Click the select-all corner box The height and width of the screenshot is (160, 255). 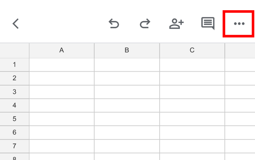pyautogui.click(x=15, y=50)
